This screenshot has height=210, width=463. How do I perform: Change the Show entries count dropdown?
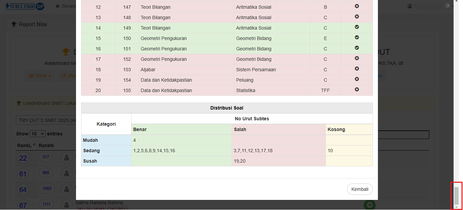click(x=37, y=134)
